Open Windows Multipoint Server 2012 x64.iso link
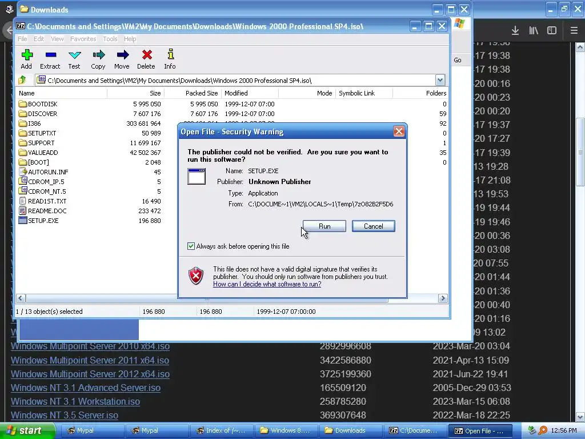This screenshot has height=439, width=585. click(x=90, y=374)
